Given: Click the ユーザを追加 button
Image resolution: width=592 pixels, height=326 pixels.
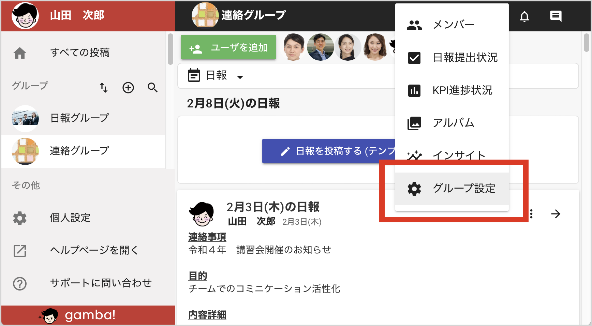Looking at the screenshot, I should (228, 48).
